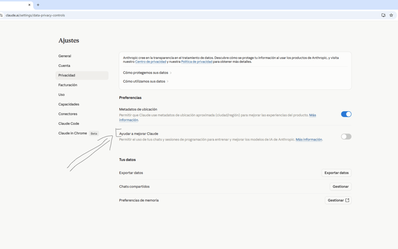Follow the Centro de privacidad link
Viewport: 398px width, 249px height.
click(x=150, y=62)
